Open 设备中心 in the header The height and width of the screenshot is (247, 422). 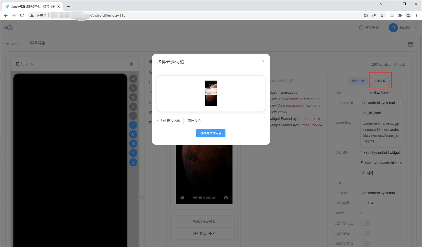tap(369, 27)
